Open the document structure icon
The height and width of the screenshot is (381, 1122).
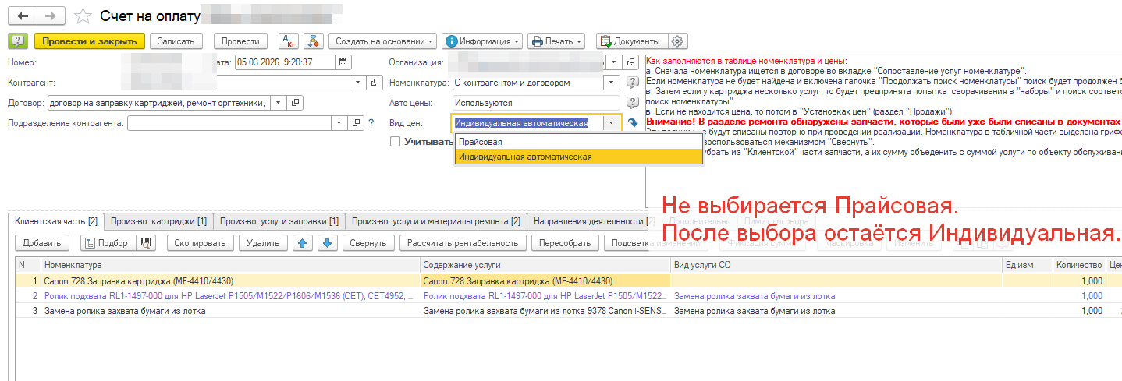click(313, 41)
